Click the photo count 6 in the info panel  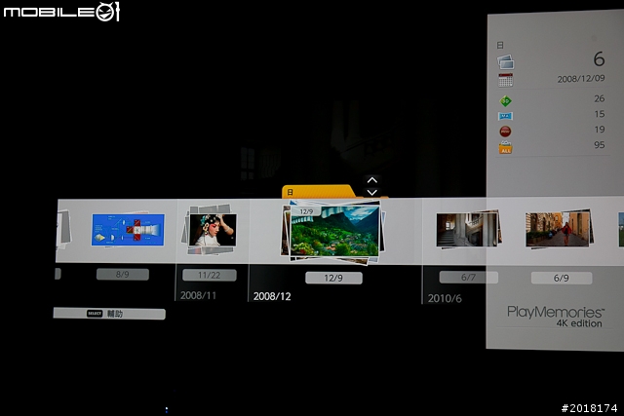[x=599, y=59]
